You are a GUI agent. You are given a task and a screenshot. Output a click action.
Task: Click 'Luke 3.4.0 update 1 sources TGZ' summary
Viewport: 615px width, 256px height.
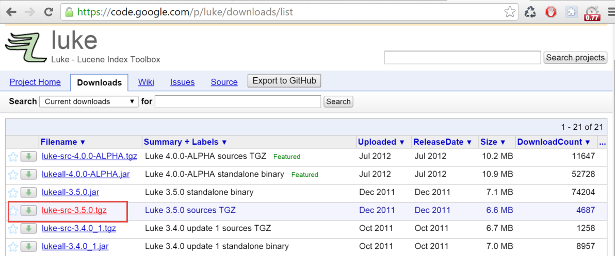click(x=208, y=229)
